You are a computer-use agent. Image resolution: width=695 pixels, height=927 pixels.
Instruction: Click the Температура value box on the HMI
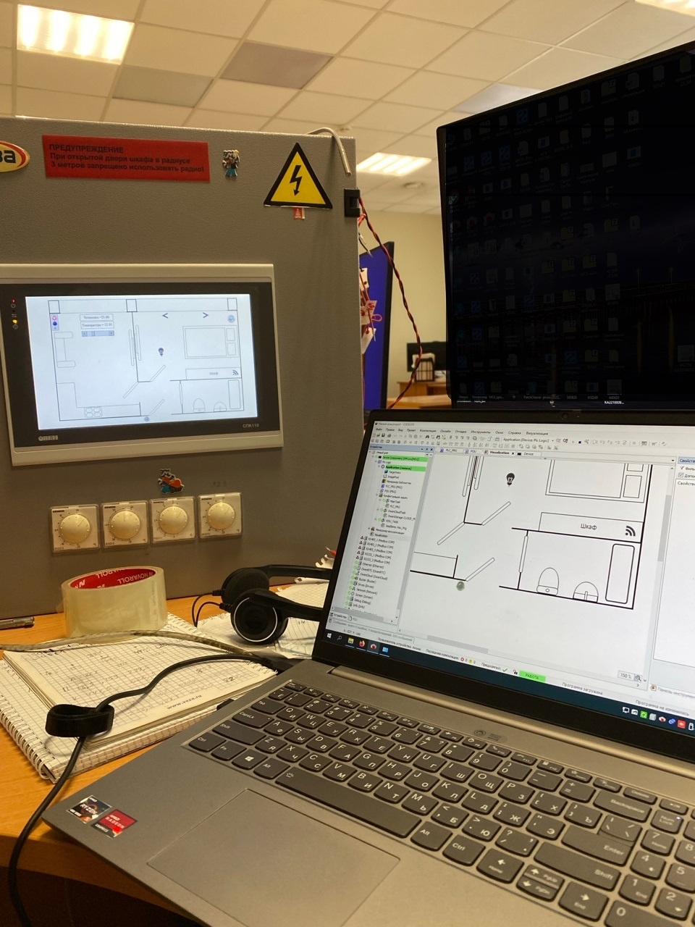click(96, 324)
